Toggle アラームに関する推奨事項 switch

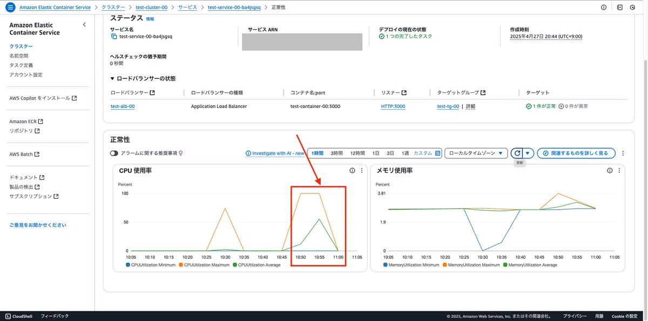pyautogui.click(x=114, y=153)
